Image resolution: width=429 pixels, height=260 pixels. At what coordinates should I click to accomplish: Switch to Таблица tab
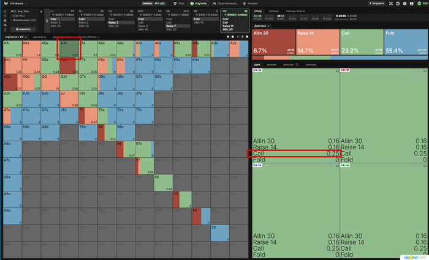coord(273,11)
